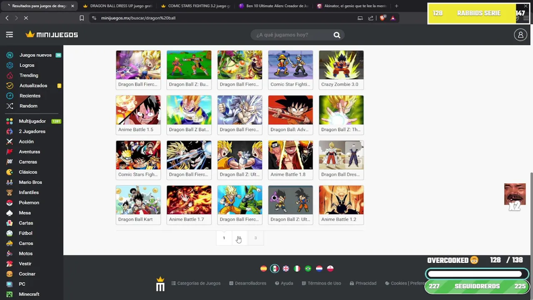Click the Trending flame icon
This screenshot has height=300, width=533.
[10, 75]
